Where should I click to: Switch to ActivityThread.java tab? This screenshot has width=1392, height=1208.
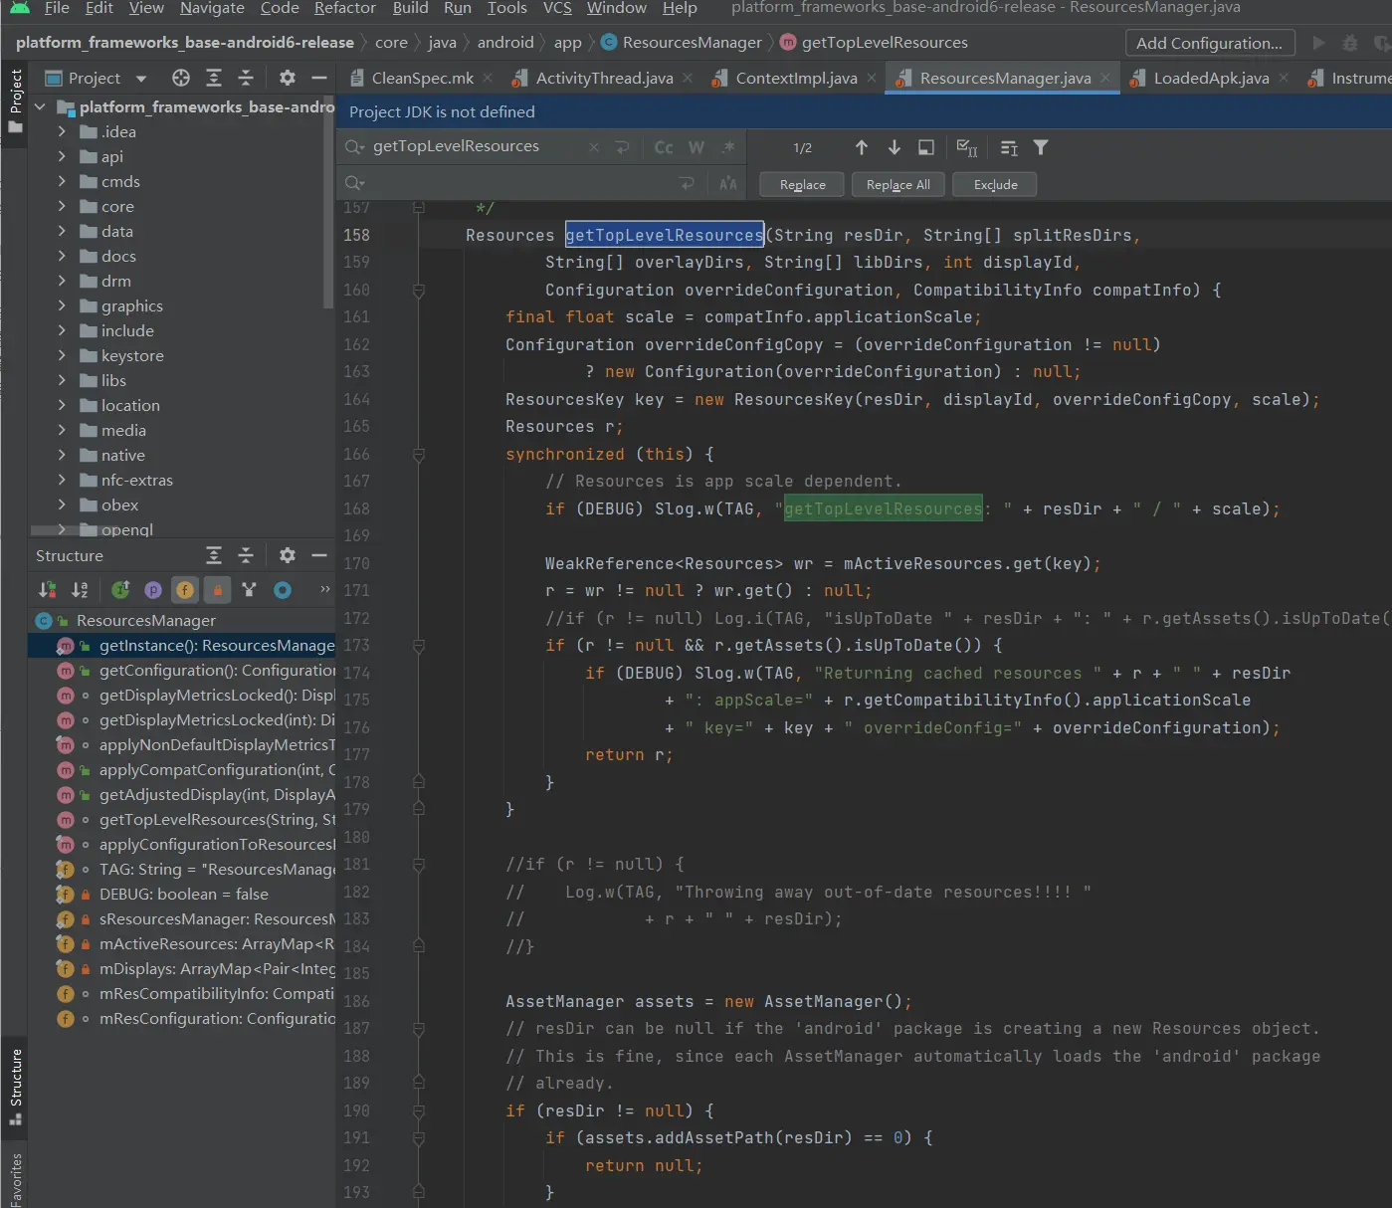[603, 78]
